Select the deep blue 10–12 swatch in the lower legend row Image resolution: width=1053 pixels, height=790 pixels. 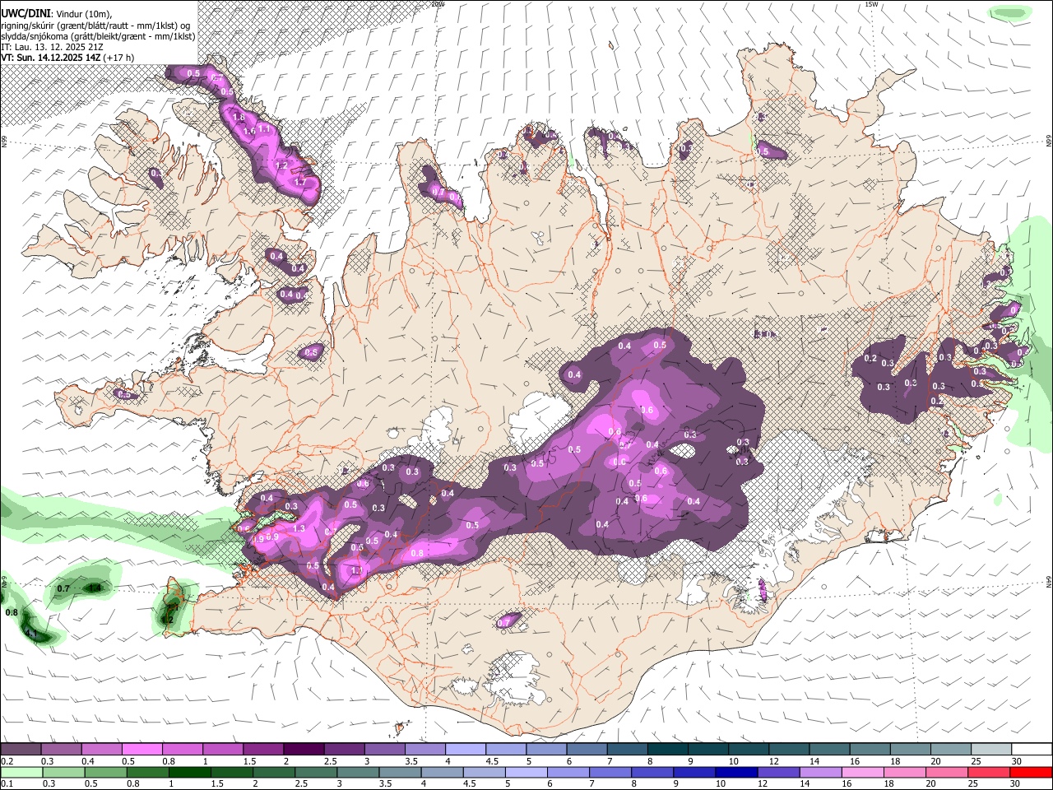737,773
